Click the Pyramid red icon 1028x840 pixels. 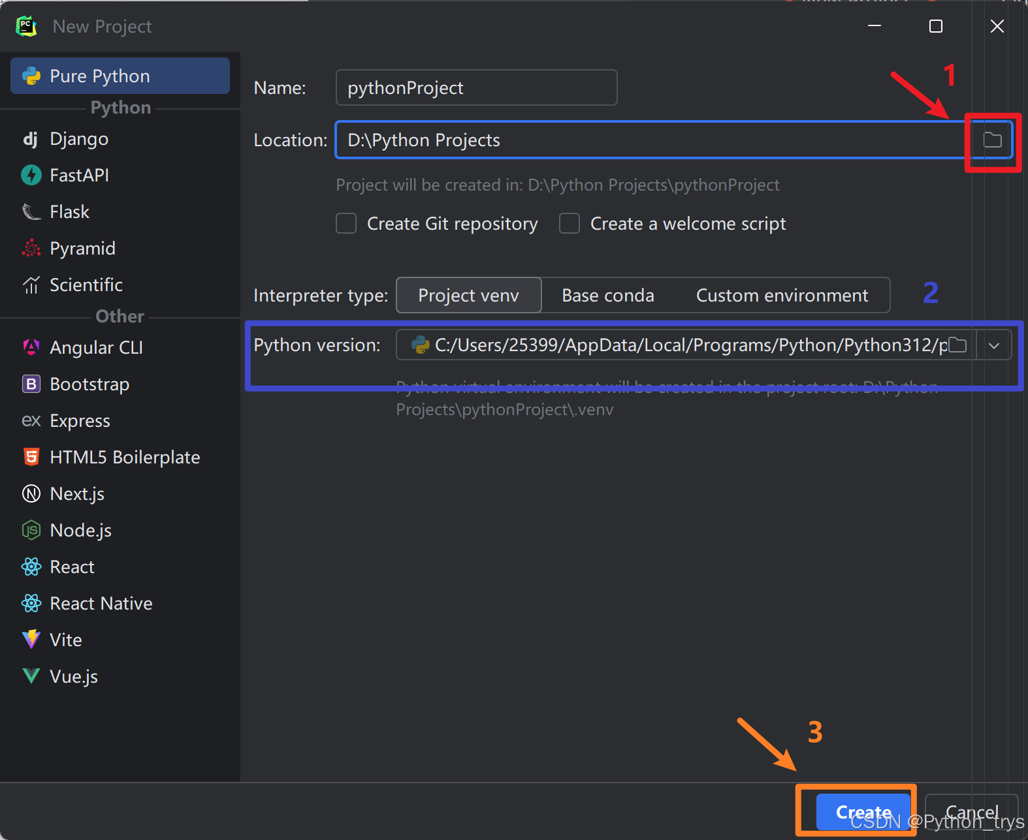tap(31, 248)
